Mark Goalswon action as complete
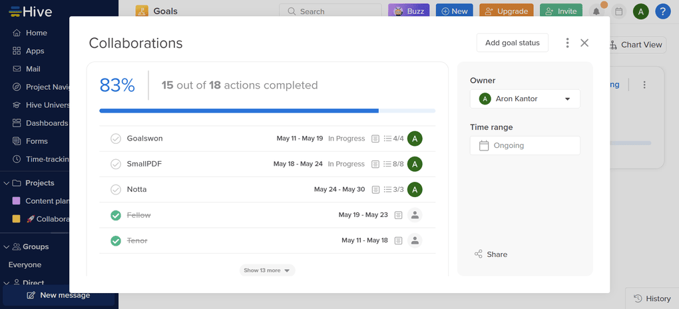 point(116,139)
